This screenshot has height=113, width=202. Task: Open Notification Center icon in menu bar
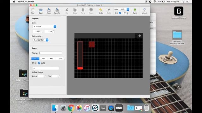(187, 2)
